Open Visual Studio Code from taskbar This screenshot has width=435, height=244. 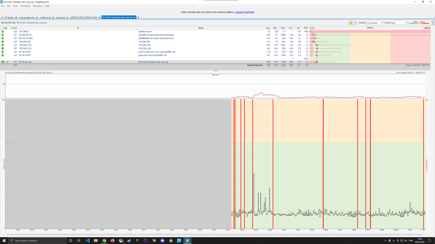[x=87, y=240]
